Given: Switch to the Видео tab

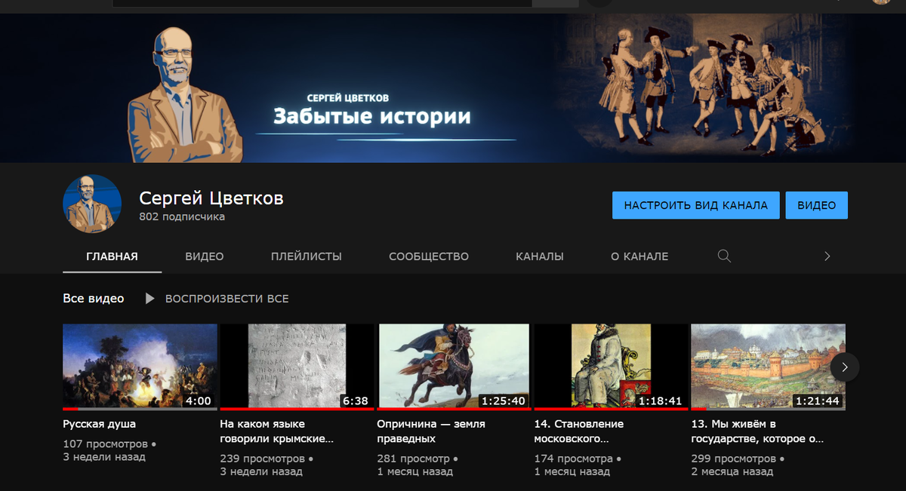Looking at the screenshot, I should [205, 256].
